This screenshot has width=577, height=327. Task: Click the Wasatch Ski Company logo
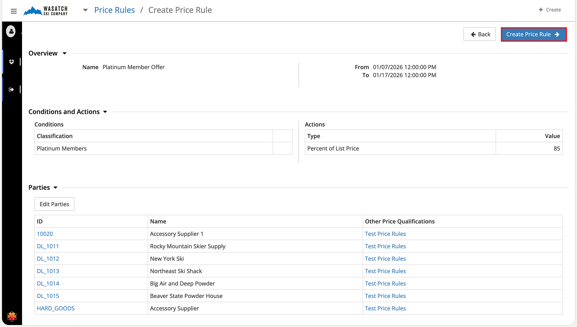[46, 11]
